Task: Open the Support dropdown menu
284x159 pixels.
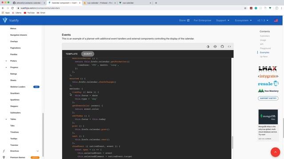Action: [x=223, y=20]
